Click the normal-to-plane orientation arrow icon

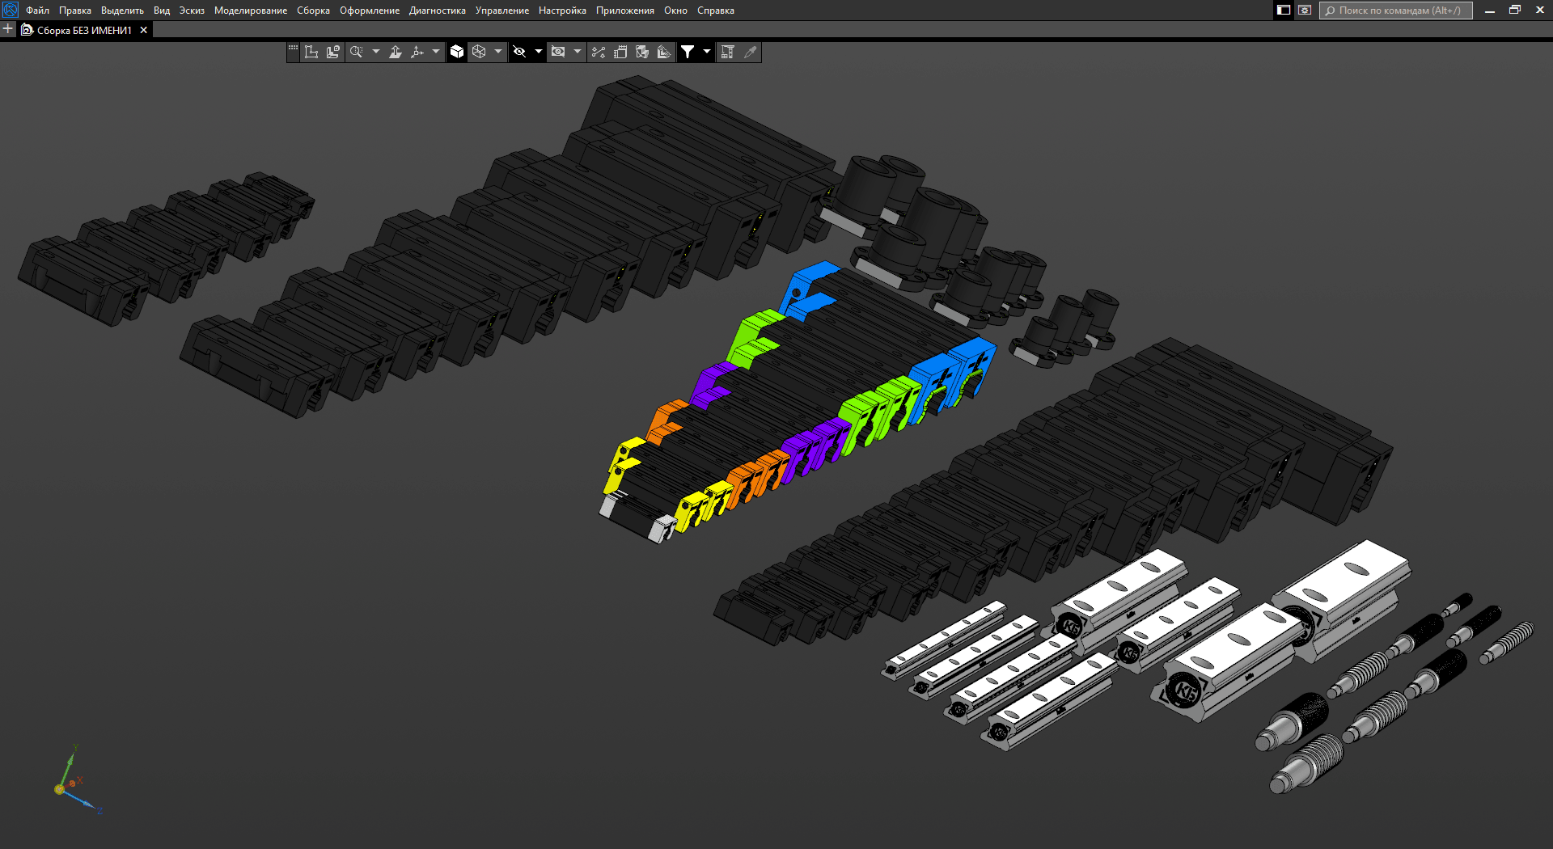click(x=396, y=52)
